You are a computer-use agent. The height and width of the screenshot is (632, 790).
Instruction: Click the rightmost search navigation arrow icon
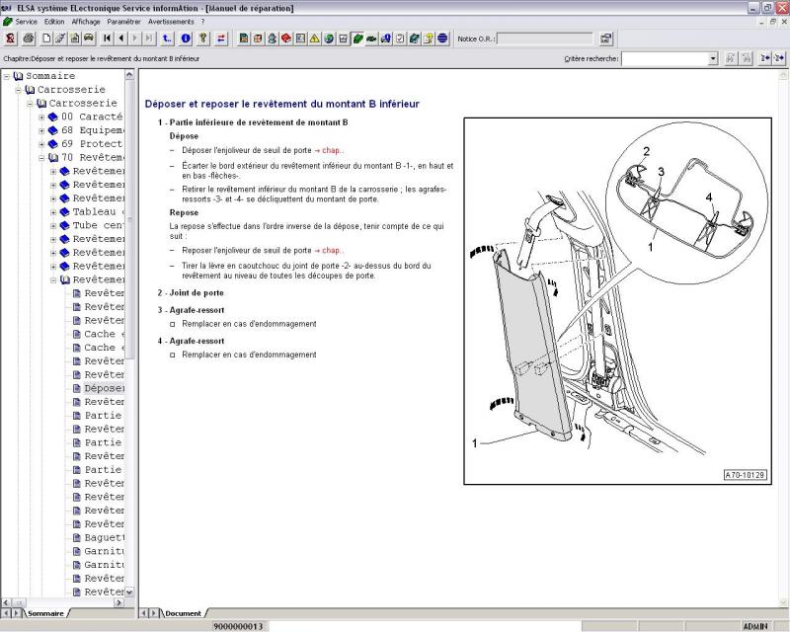pyautogui.click(x=779, y=58)
